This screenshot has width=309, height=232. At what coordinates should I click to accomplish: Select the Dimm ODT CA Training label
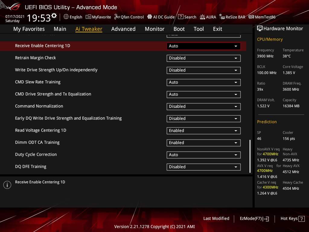(x=37, y=142)
